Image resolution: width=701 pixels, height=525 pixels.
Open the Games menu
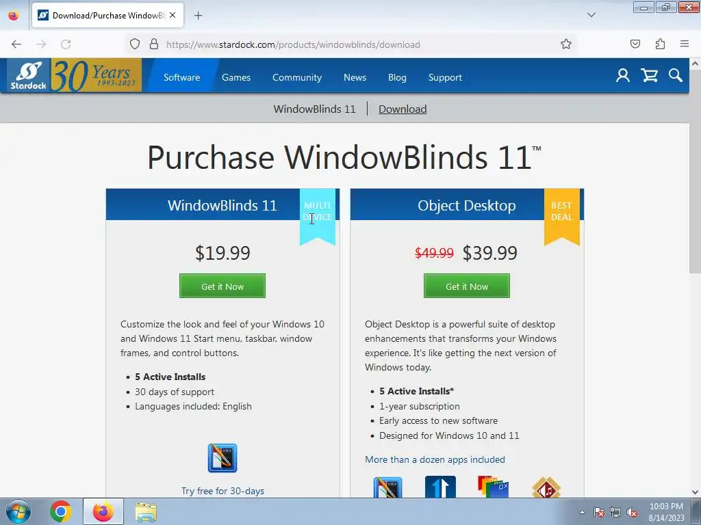(236, 77)
